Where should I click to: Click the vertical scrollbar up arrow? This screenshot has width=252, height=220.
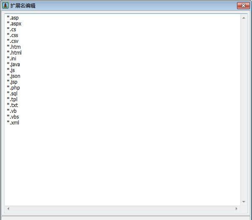pyautogui.click(x=244, y=18)
